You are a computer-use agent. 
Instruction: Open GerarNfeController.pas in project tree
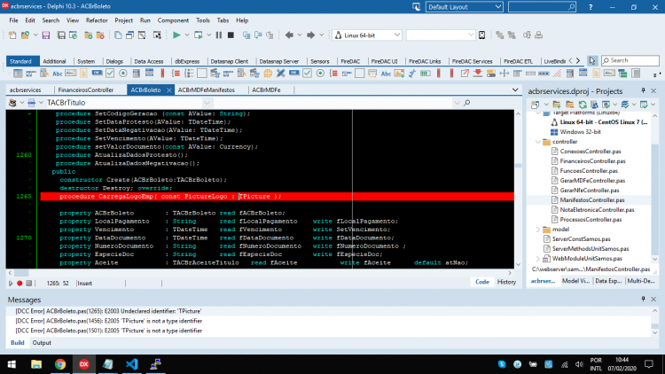[590, 191]
